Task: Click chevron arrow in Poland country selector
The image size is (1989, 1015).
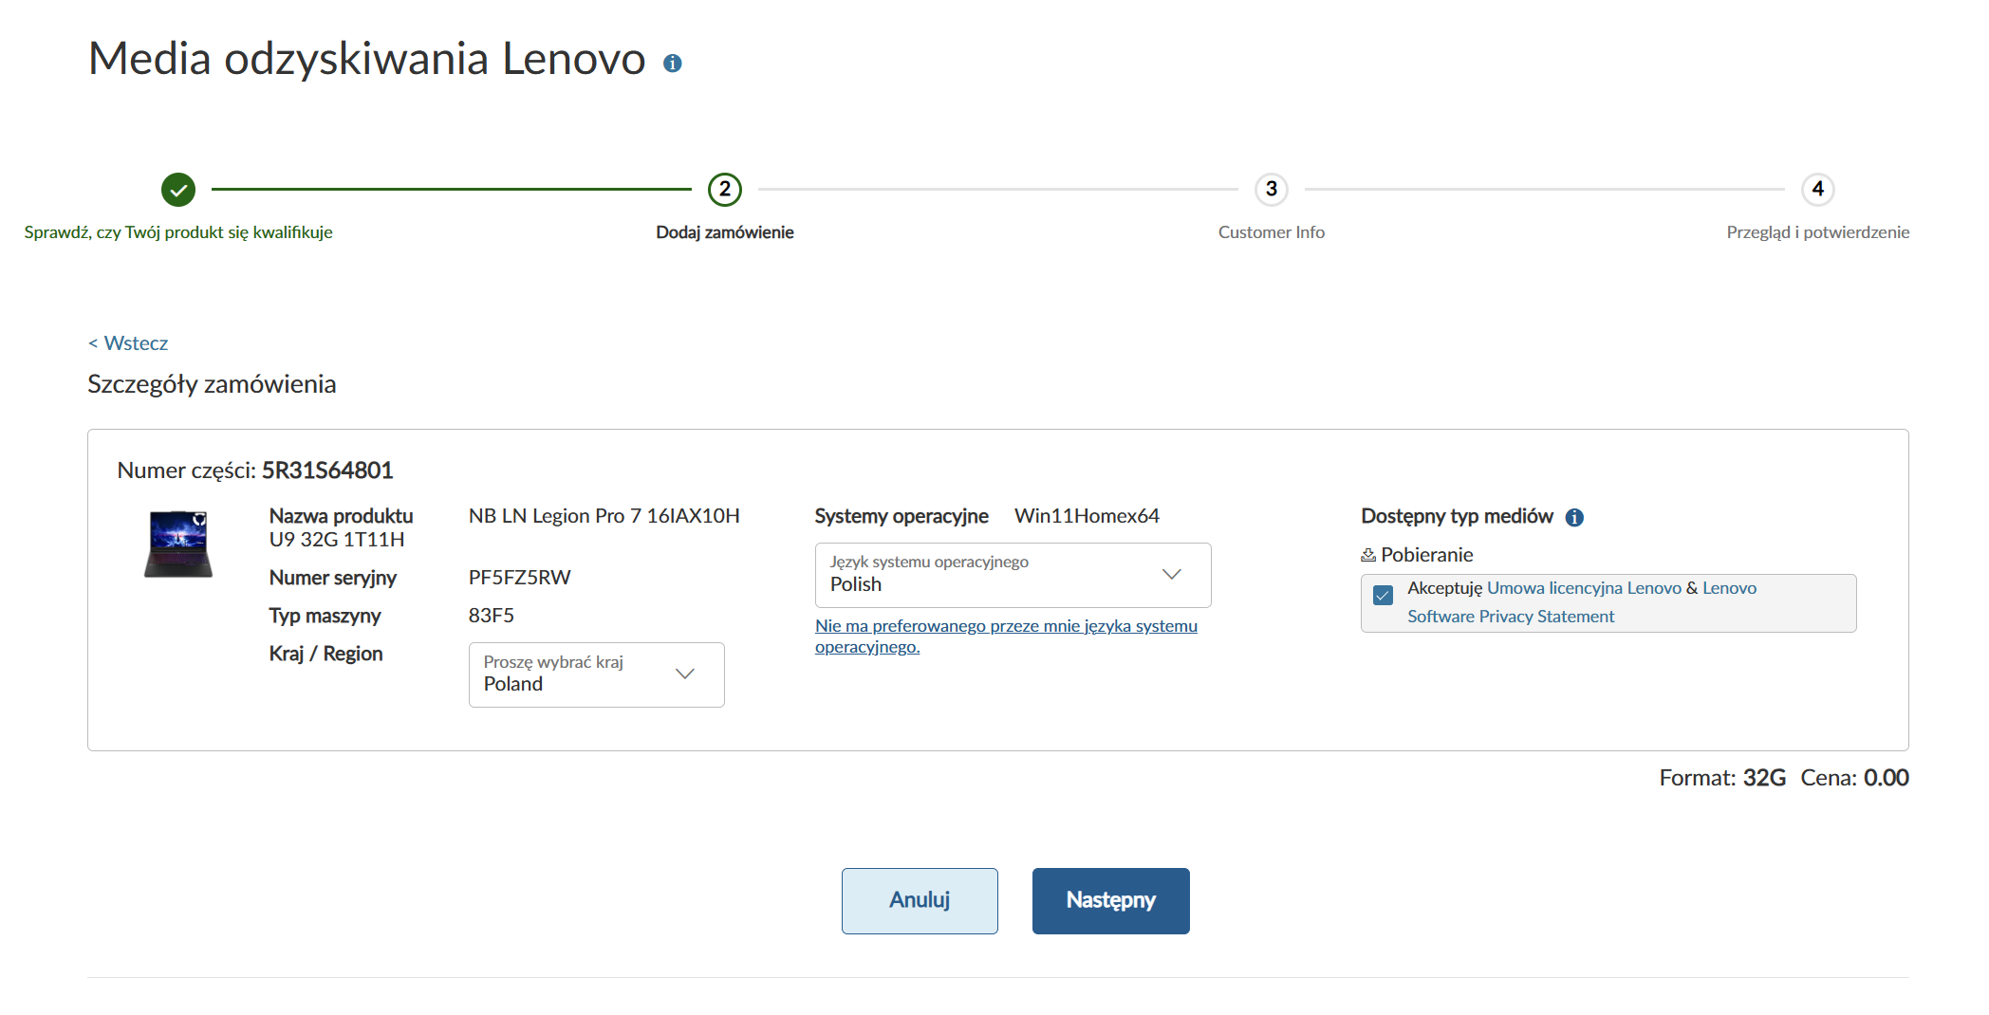Action: [685, 674]
